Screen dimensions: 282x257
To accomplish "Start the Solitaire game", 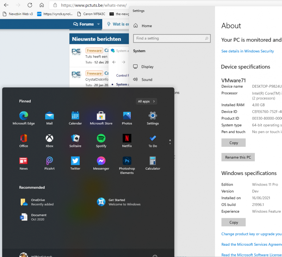I will [x=75, y=140].
